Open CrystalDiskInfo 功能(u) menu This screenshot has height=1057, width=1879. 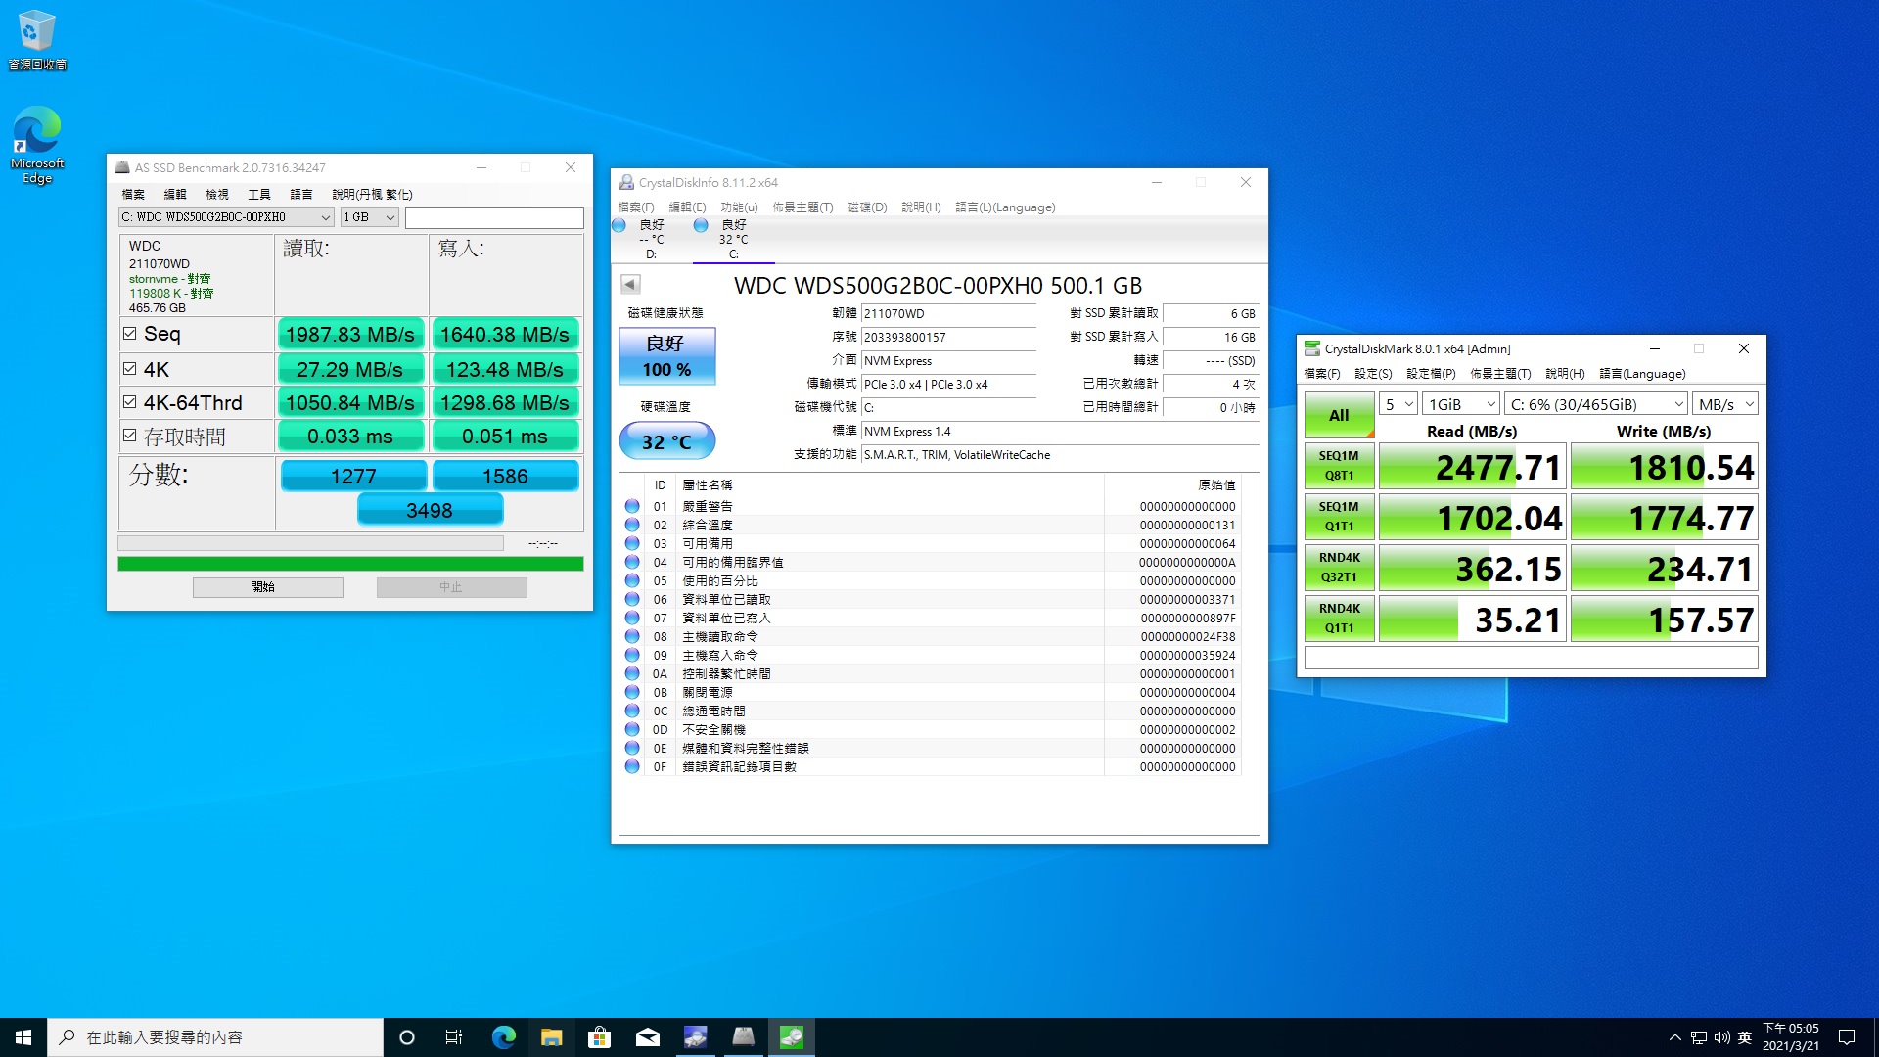pyautogui.click(x=739, y=207)
